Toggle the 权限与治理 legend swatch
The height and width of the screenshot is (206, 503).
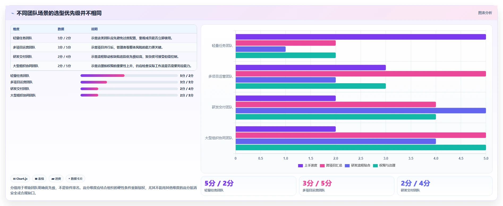coord(375,166)
